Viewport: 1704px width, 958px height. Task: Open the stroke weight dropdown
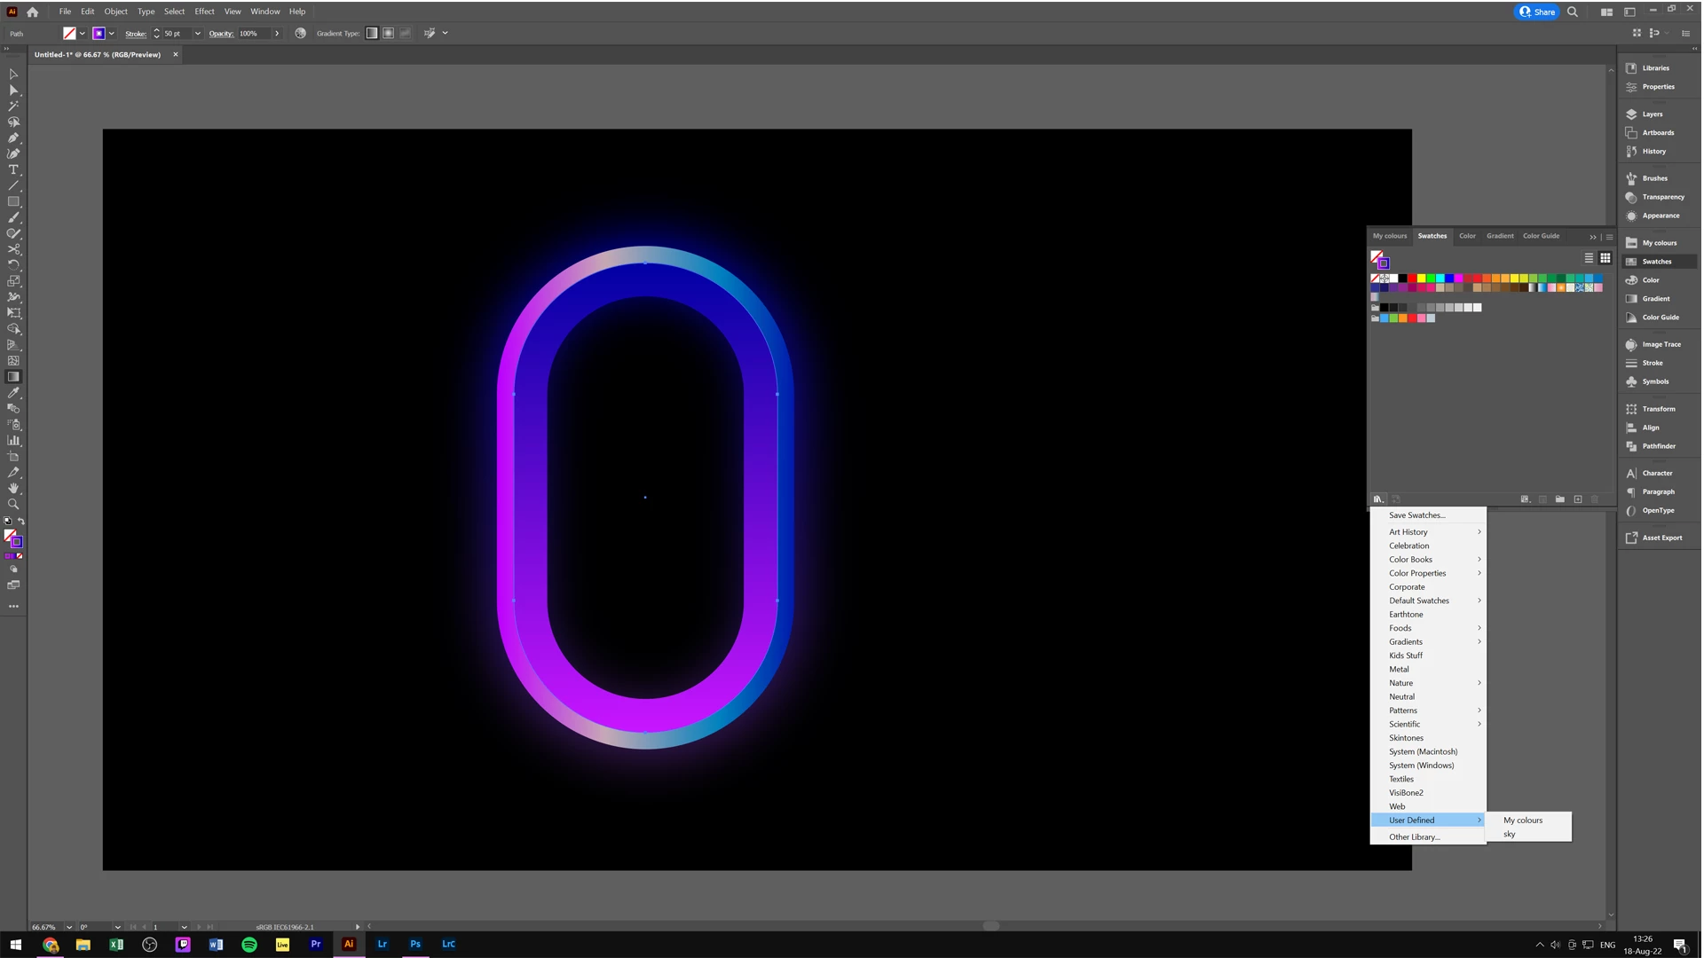point(197,33)
